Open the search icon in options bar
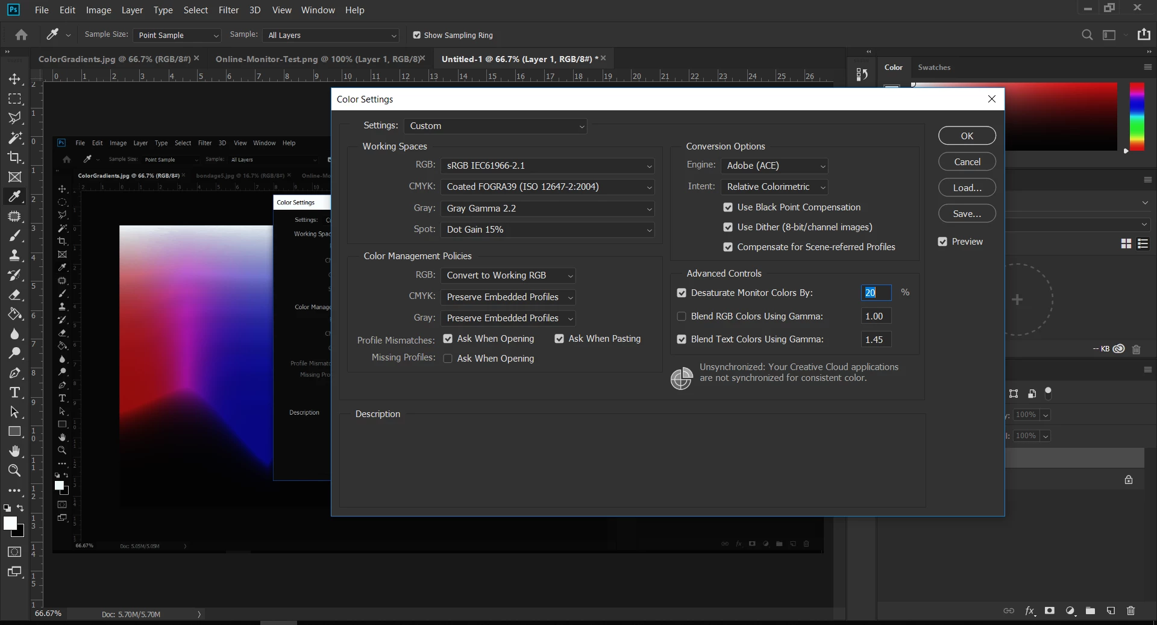The width and height of the screenshot is (1157, 625). [x=1087, y=35]
